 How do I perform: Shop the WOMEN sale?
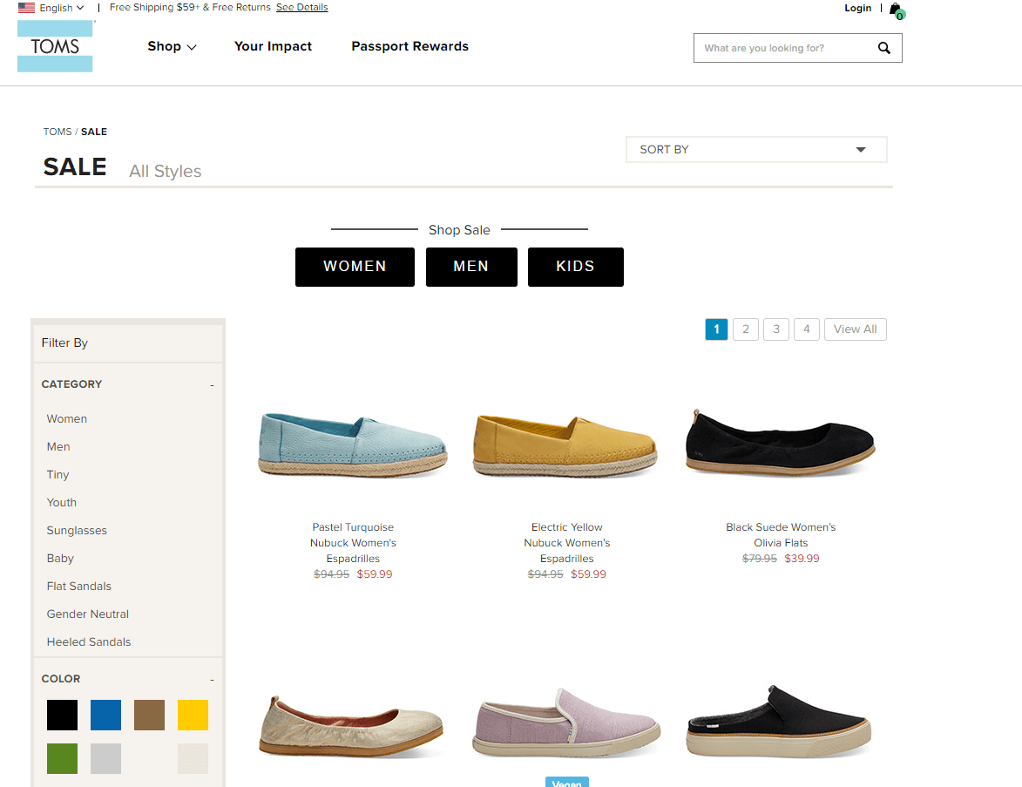tap(355, 267)
